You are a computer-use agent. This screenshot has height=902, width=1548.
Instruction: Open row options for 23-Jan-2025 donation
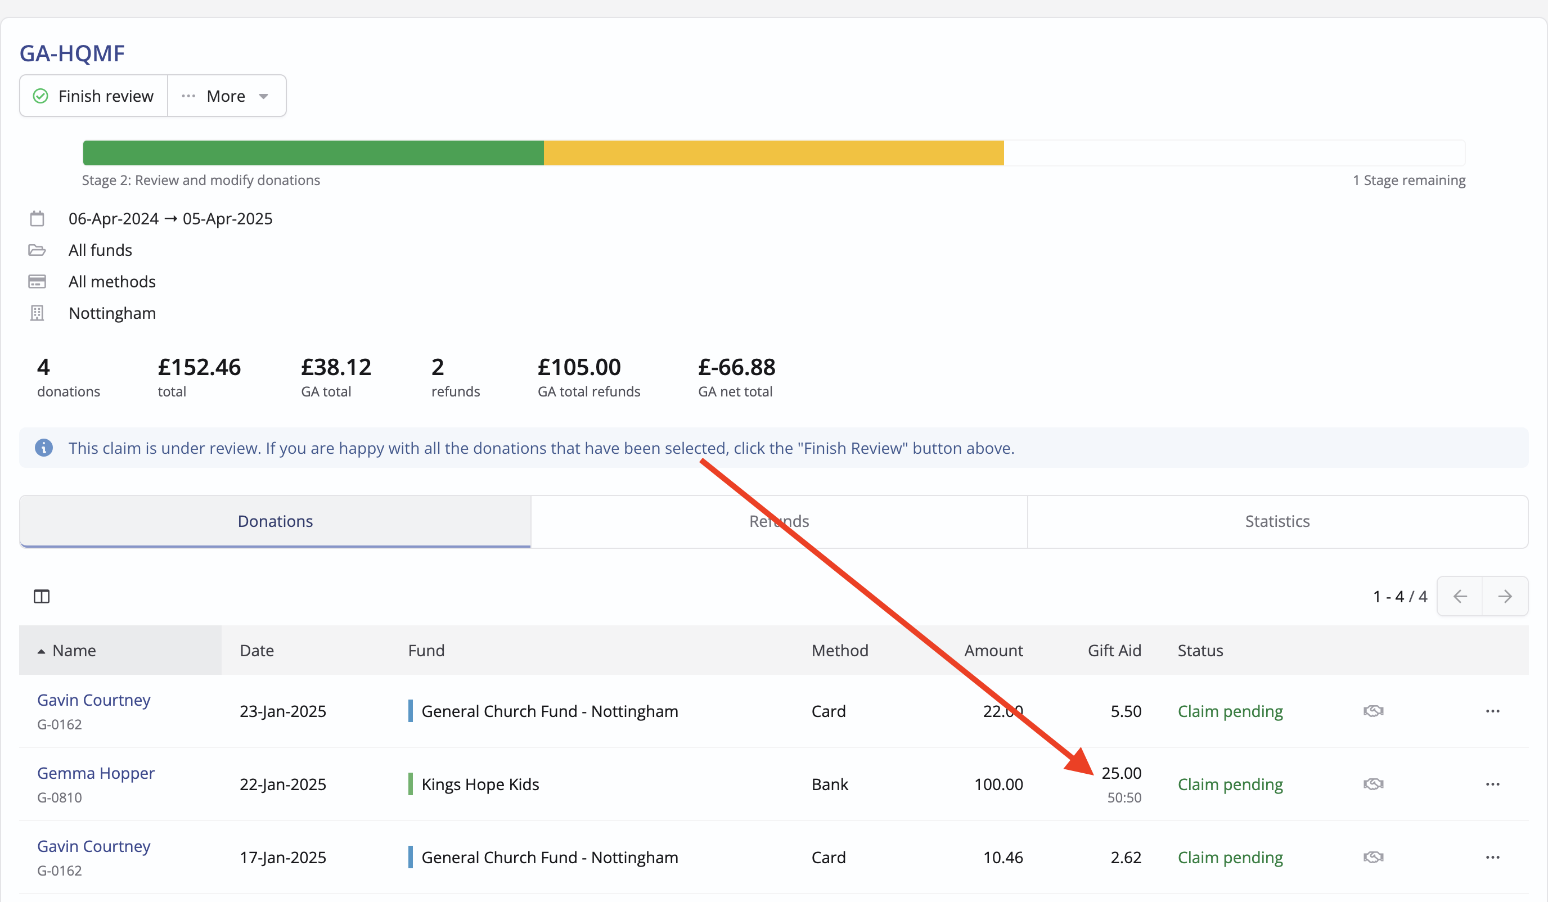pyautogui.click(x=1492, y=711)
